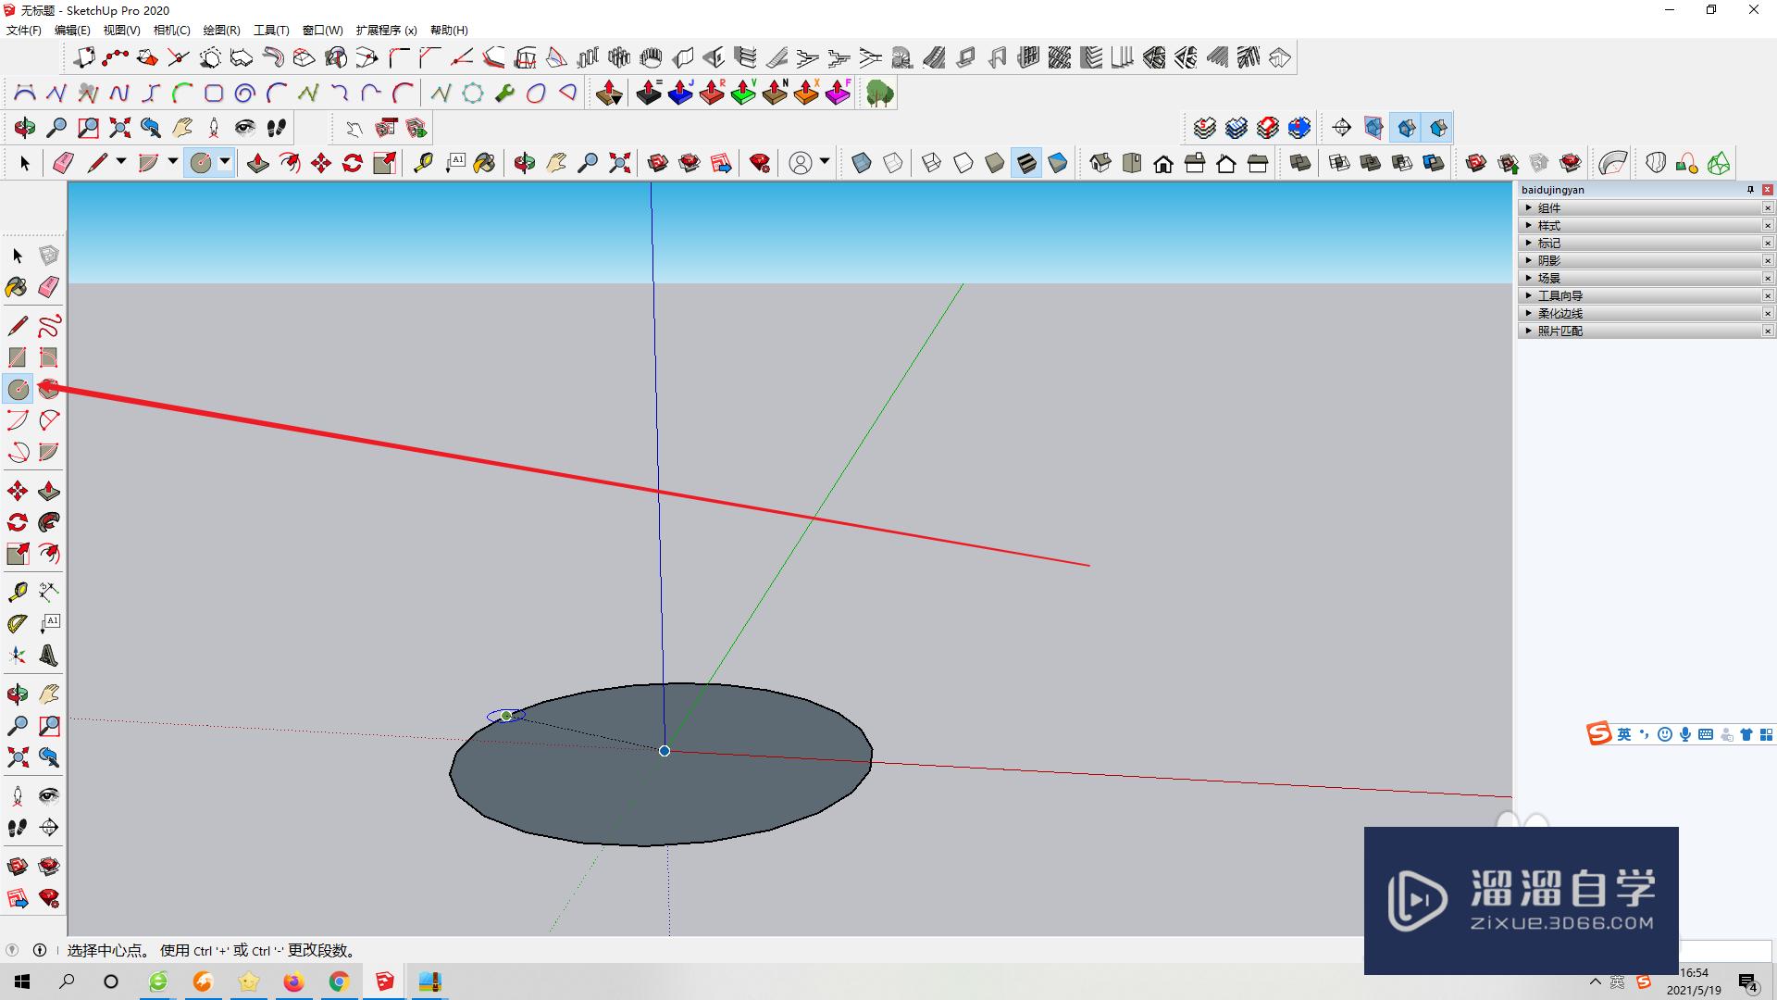The width and height of the screenshot is (1777, 1000).
Task: Select the Protractor tool in left toolbar
Action: [x=18, y=623]
